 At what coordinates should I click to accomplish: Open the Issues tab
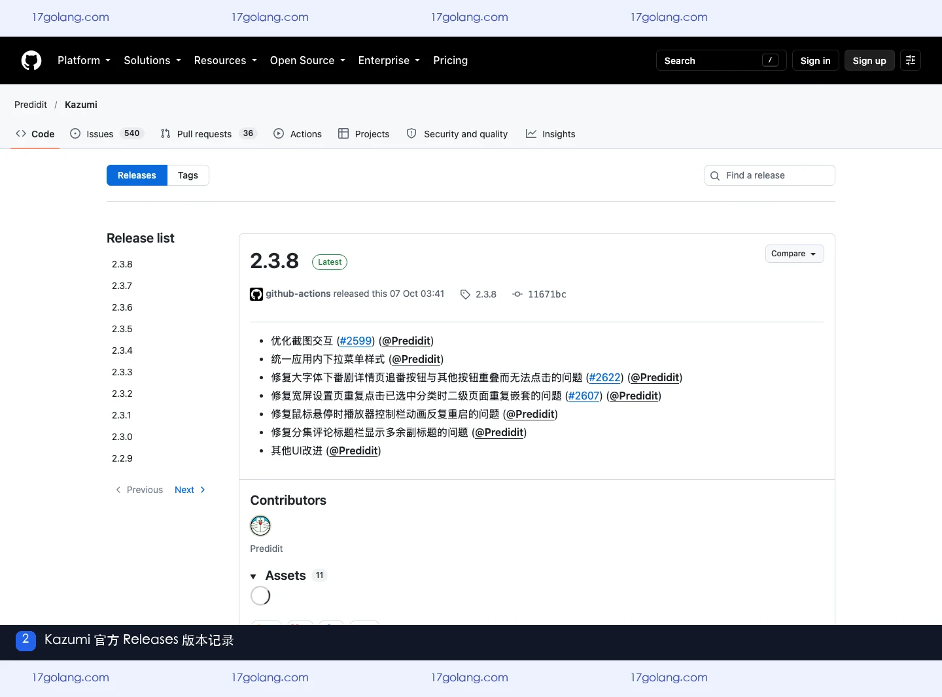(x=106, y=134)
